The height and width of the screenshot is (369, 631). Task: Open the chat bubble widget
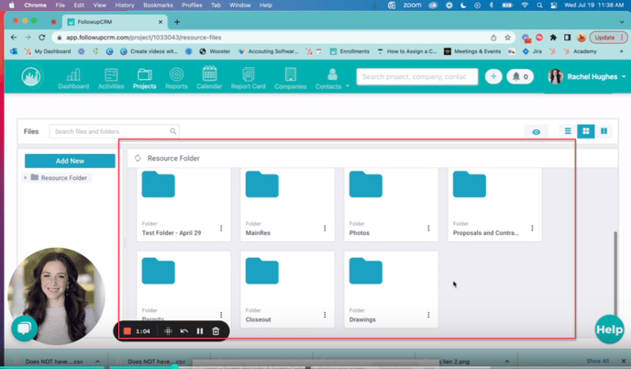[24, 329]
